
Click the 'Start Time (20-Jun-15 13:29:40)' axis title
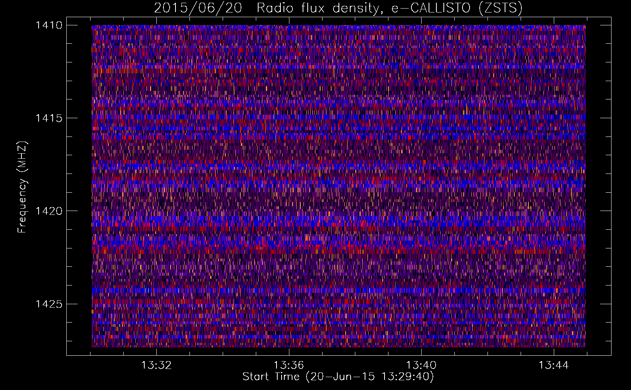tap(338, 377)
